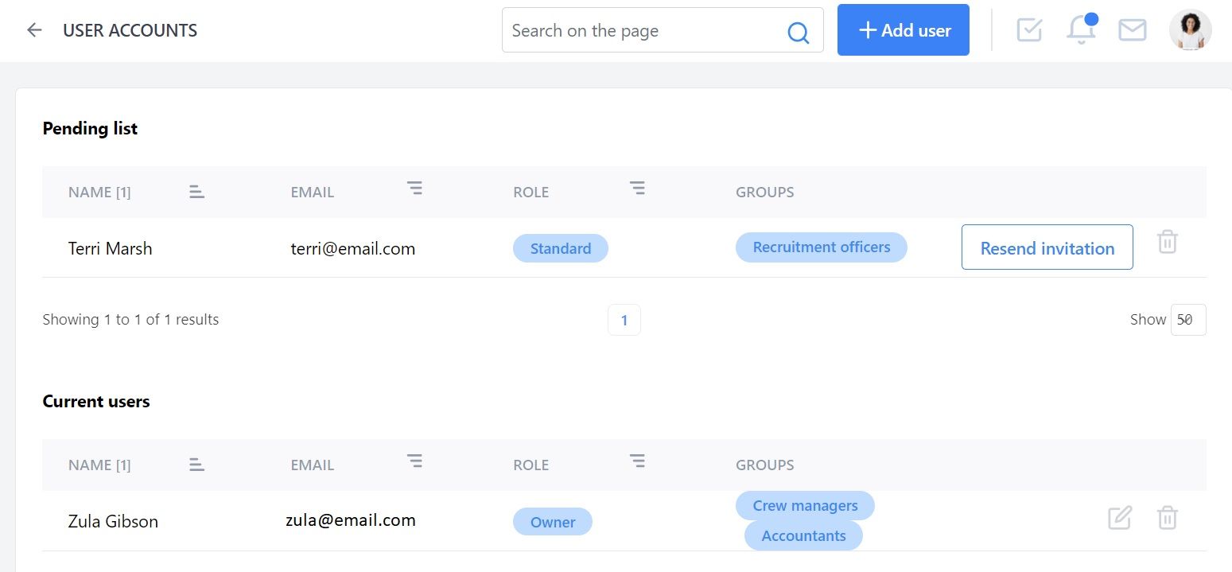Resend invitation to Terri Marsh
This screenshot has height=572, width=1232.
tap(1047, 247)
